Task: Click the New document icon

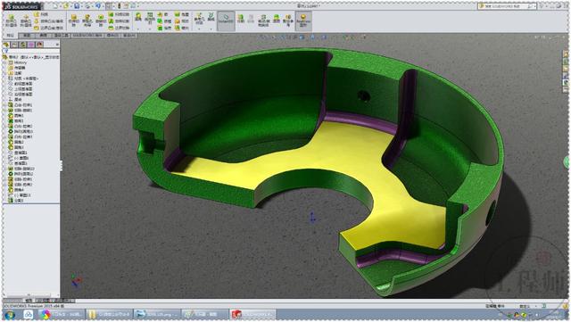Action: coord(55,6)
